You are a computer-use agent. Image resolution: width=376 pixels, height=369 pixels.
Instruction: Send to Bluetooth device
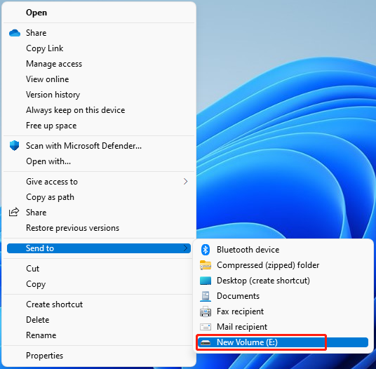tap(248, 250)
